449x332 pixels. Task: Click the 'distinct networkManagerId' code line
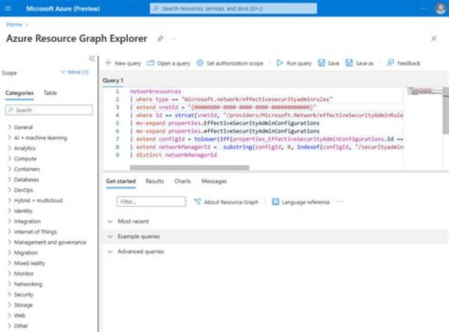pyautogui.click(x=173, y=155)
